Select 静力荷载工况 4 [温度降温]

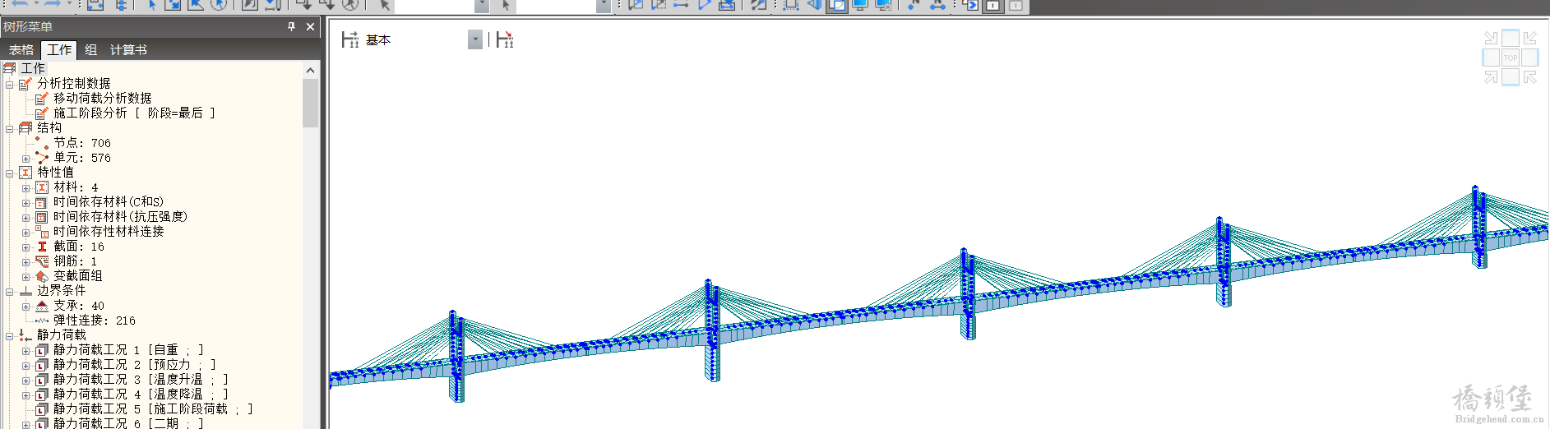point(141,394)
